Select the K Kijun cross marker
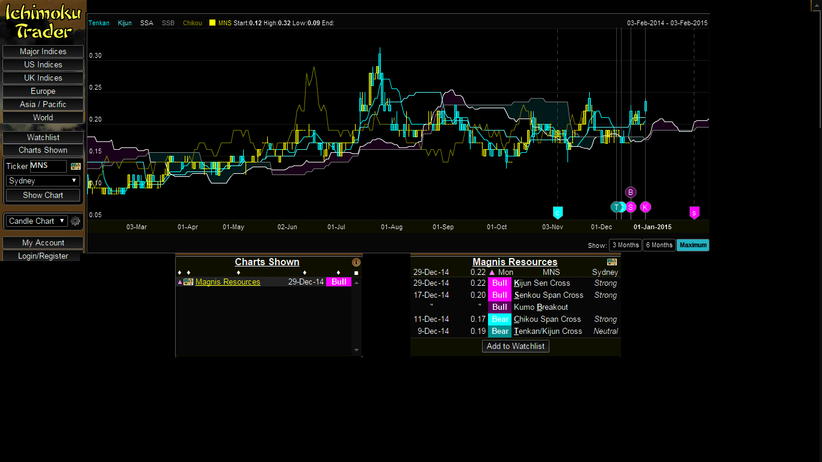The height and width of the screenshot is (462, 822). click(645, 207)
